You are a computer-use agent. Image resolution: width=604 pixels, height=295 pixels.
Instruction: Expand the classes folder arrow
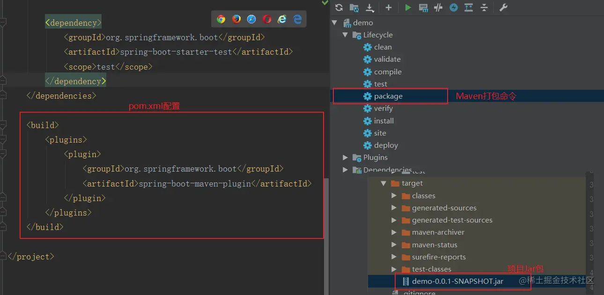point(394,195)
